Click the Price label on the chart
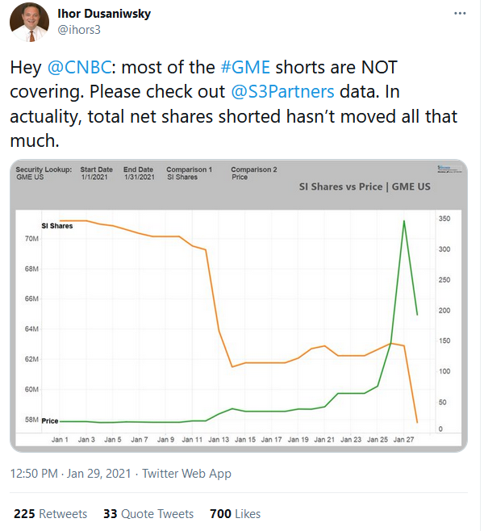The image size is (484, 531). click(x=50, y=421)
